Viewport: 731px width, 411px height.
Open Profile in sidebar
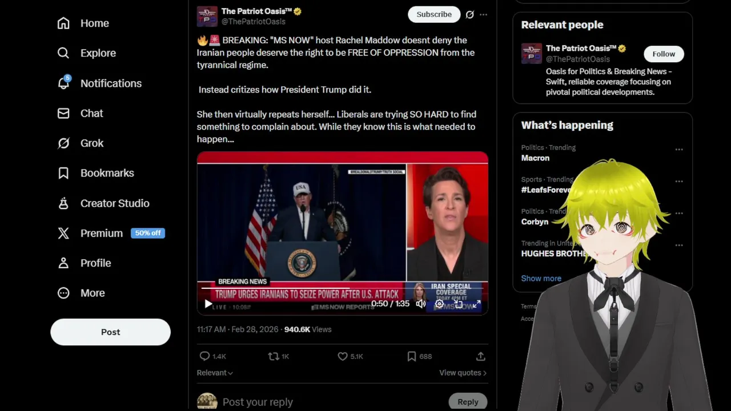tap(84, 263)
